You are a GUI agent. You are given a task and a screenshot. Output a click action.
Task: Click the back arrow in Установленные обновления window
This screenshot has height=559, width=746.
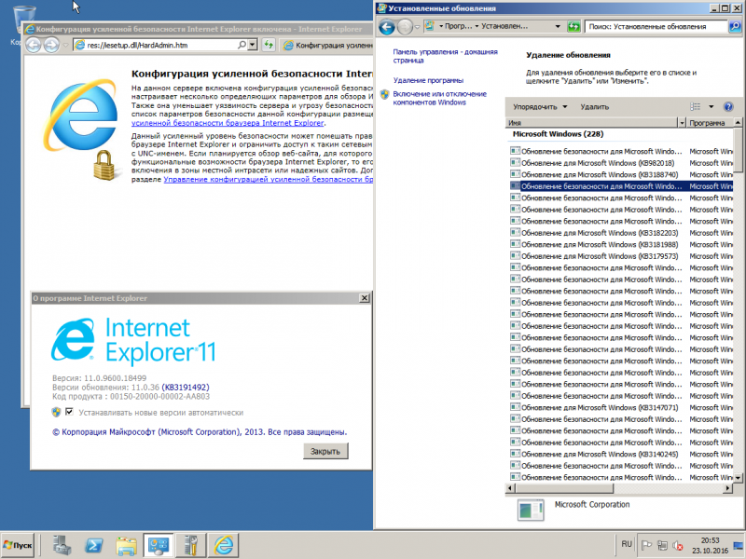click(387, 27)
